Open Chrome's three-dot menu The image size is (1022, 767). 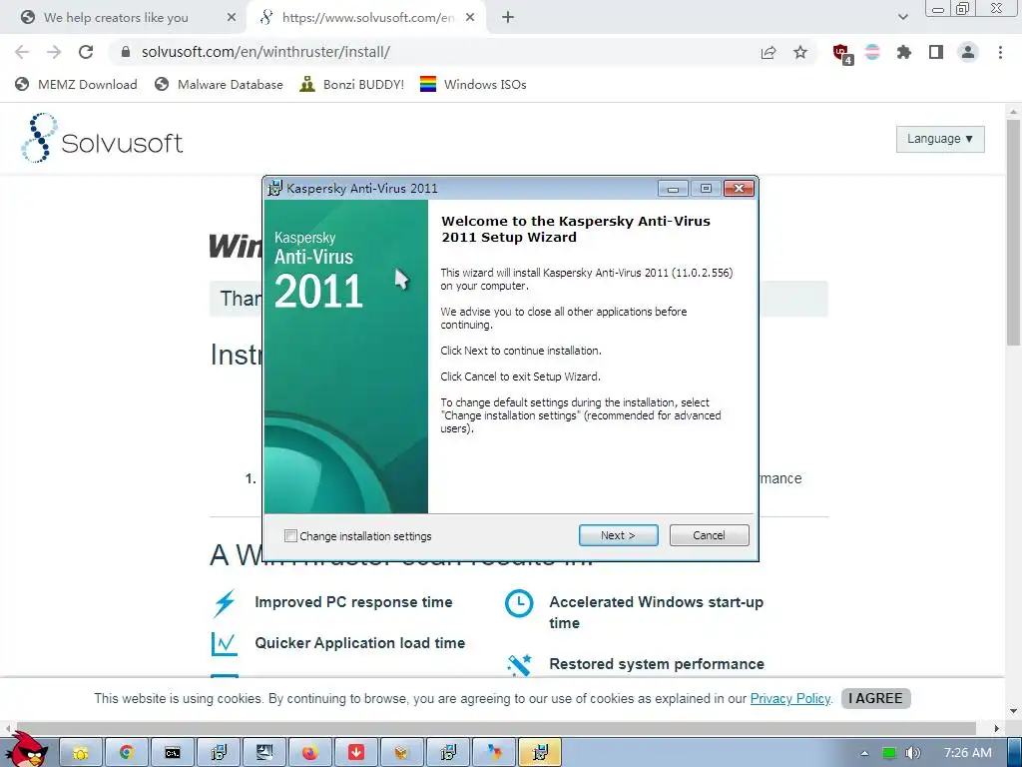[x=1000, y=52]
